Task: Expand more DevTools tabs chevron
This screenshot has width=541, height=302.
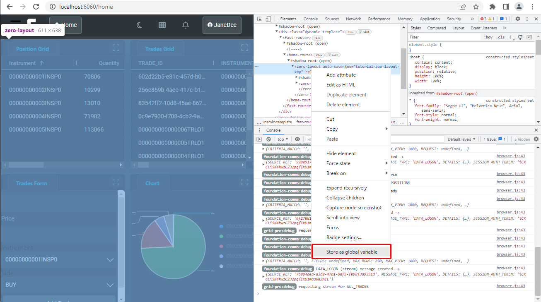Action: coord(472,19)
